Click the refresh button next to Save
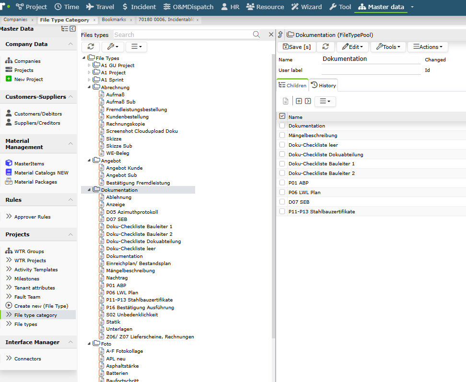This screenshot has width=466, height=382. coord(326,47)
